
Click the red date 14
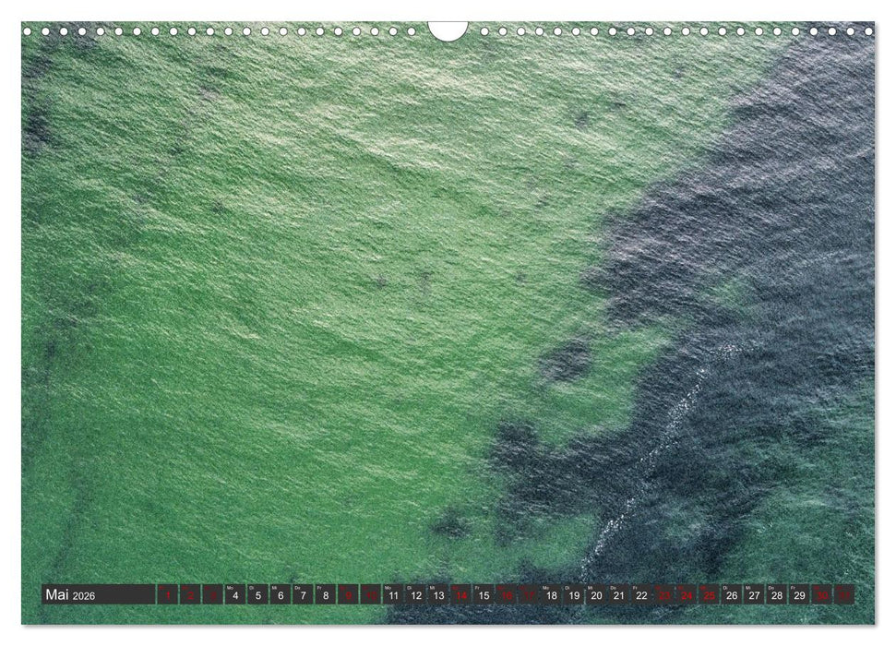460,595
